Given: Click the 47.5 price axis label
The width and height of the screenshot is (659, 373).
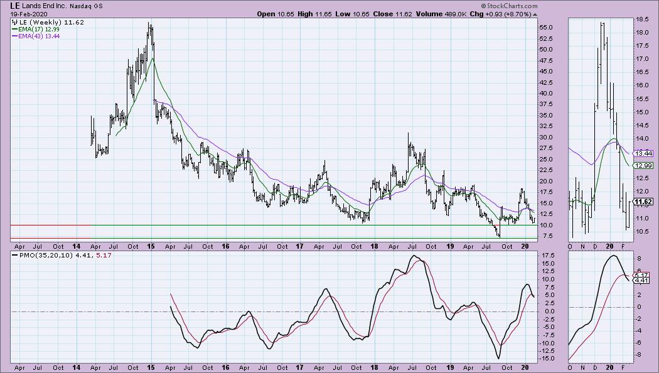Looking at the screenshot, I should coord(545,60).
